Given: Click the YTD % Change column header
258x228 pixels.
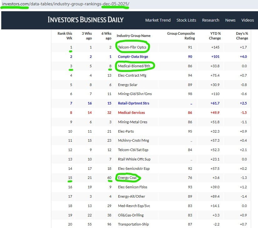Looking at the screenshot, I should point(215,36).
